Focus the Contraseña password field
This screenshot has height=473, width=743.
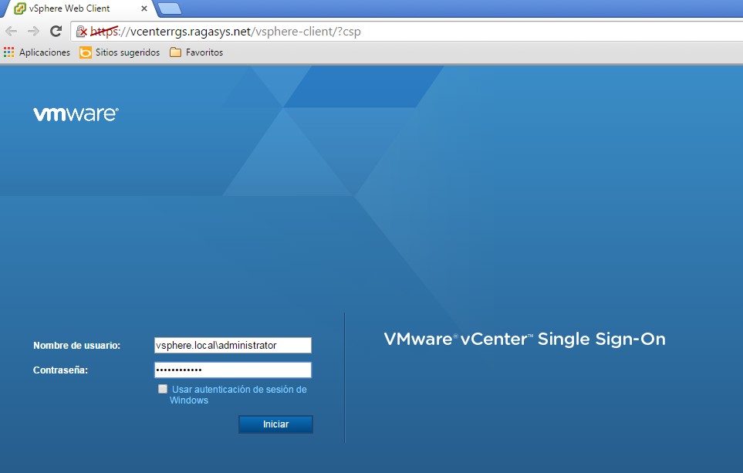pyautogui.click(x=233, y=370)
